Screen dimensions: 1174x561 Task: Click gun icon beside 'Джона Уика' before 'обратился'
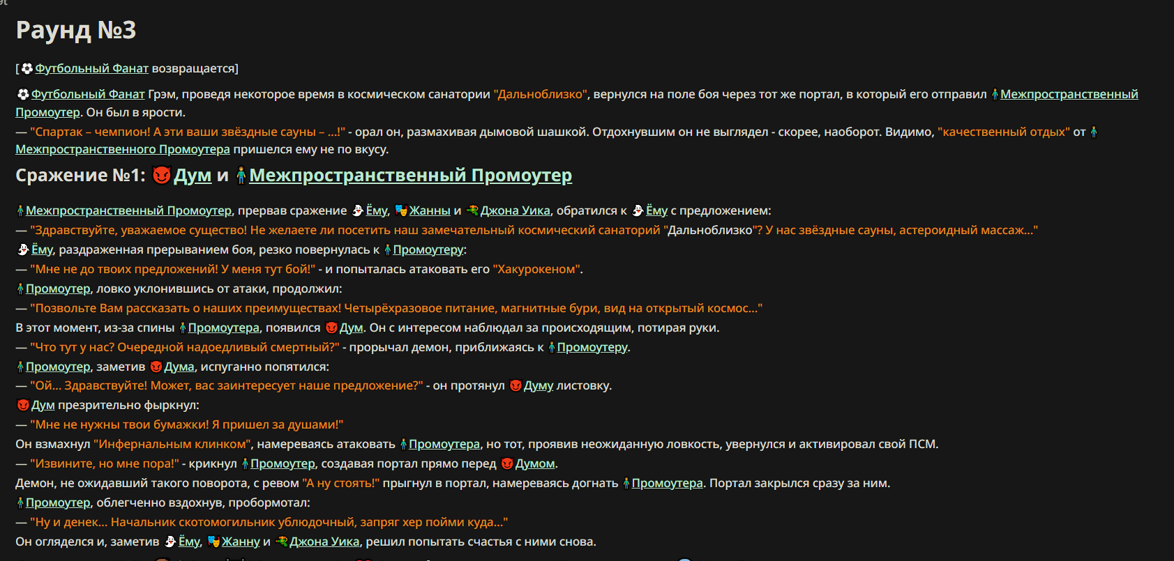(x=472, y=210)
